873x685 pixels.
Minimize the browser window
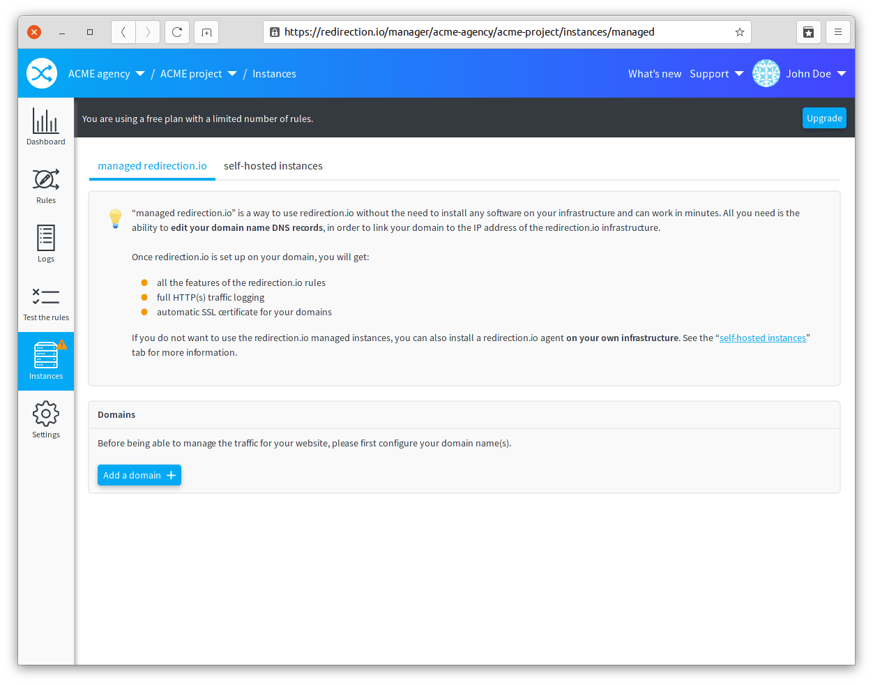pyautogui.click(x=62, y=32)
